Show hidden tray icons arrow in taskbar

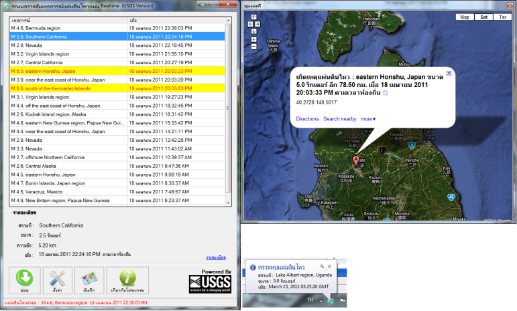[321, 301]
